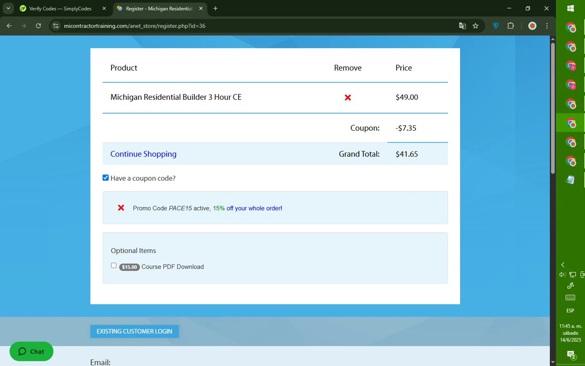Switch the ESP input language
Screen dimensions: 585x366
pyautogui.click(x=570, y=311)
